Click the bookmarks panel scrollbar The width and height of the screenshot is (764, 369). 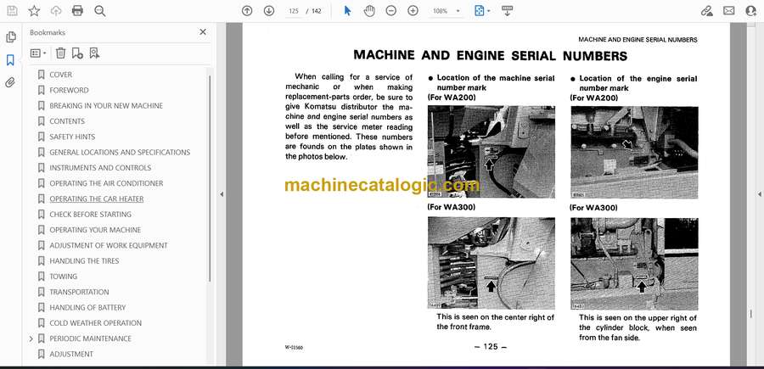coord(210,178)
